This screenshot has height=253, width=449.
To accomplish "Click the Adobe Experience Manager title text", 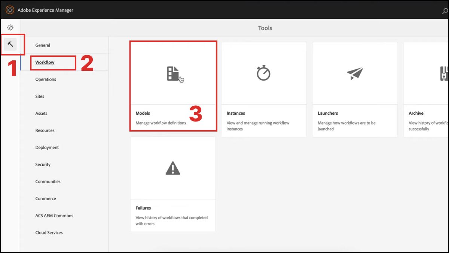I will pyautogui.click(x=45, y=10).
